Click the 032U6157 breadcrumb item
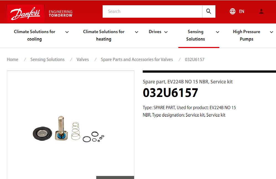The image size is (276, 179). point(194,59)
